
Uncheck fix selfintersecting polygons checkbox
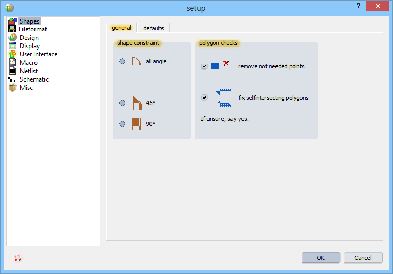pos(204,97)
